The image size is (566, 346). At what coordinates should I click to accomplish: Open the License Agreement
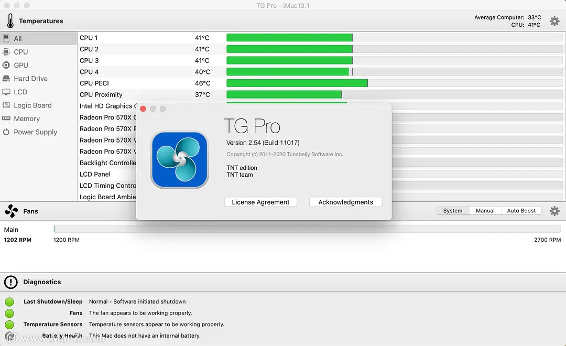pyautogui.click(x=260, y=202)
